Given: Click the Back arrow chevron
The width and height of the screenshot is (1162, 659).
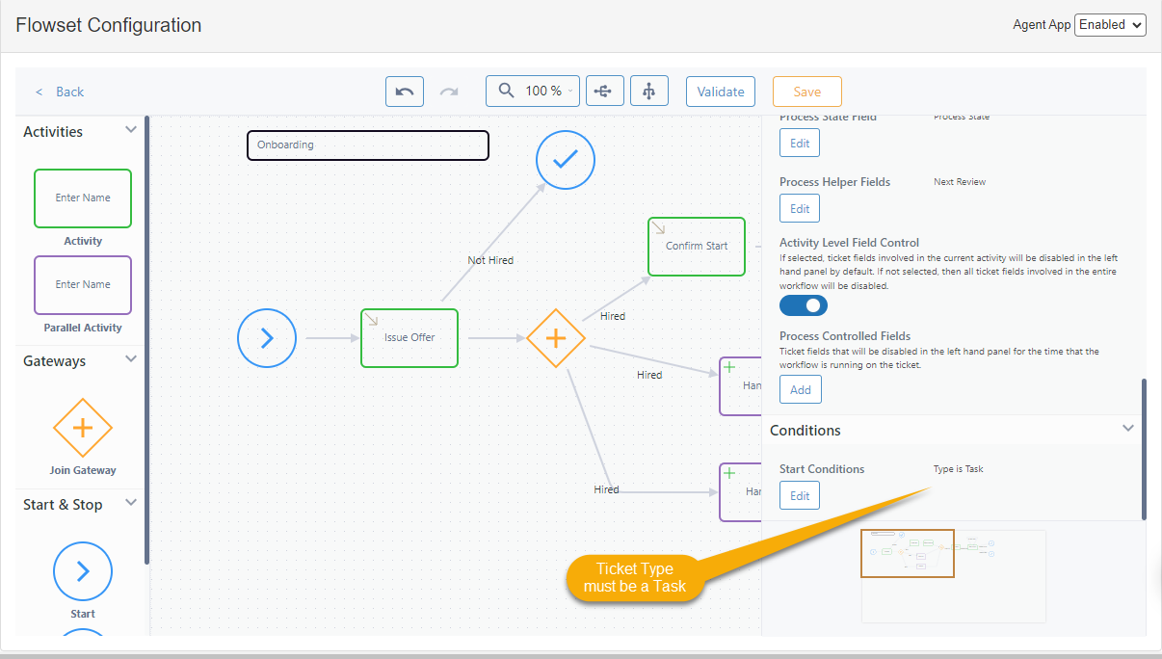Looking at the screenshot, I should 40,92.
